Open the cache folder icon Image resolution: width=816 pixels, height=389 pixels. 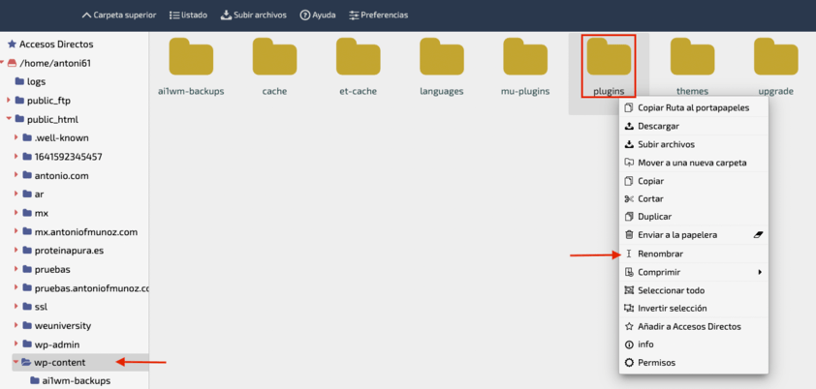[x=275, y=56]
